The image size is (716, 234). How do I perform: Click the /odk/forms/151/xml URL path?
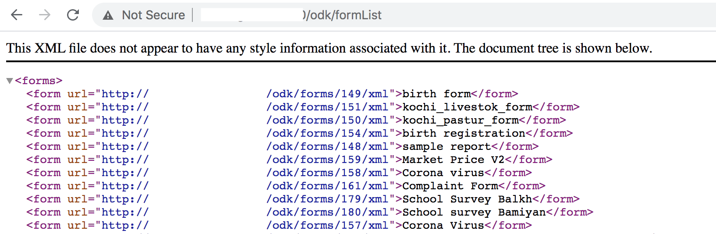tap(327, 107)
